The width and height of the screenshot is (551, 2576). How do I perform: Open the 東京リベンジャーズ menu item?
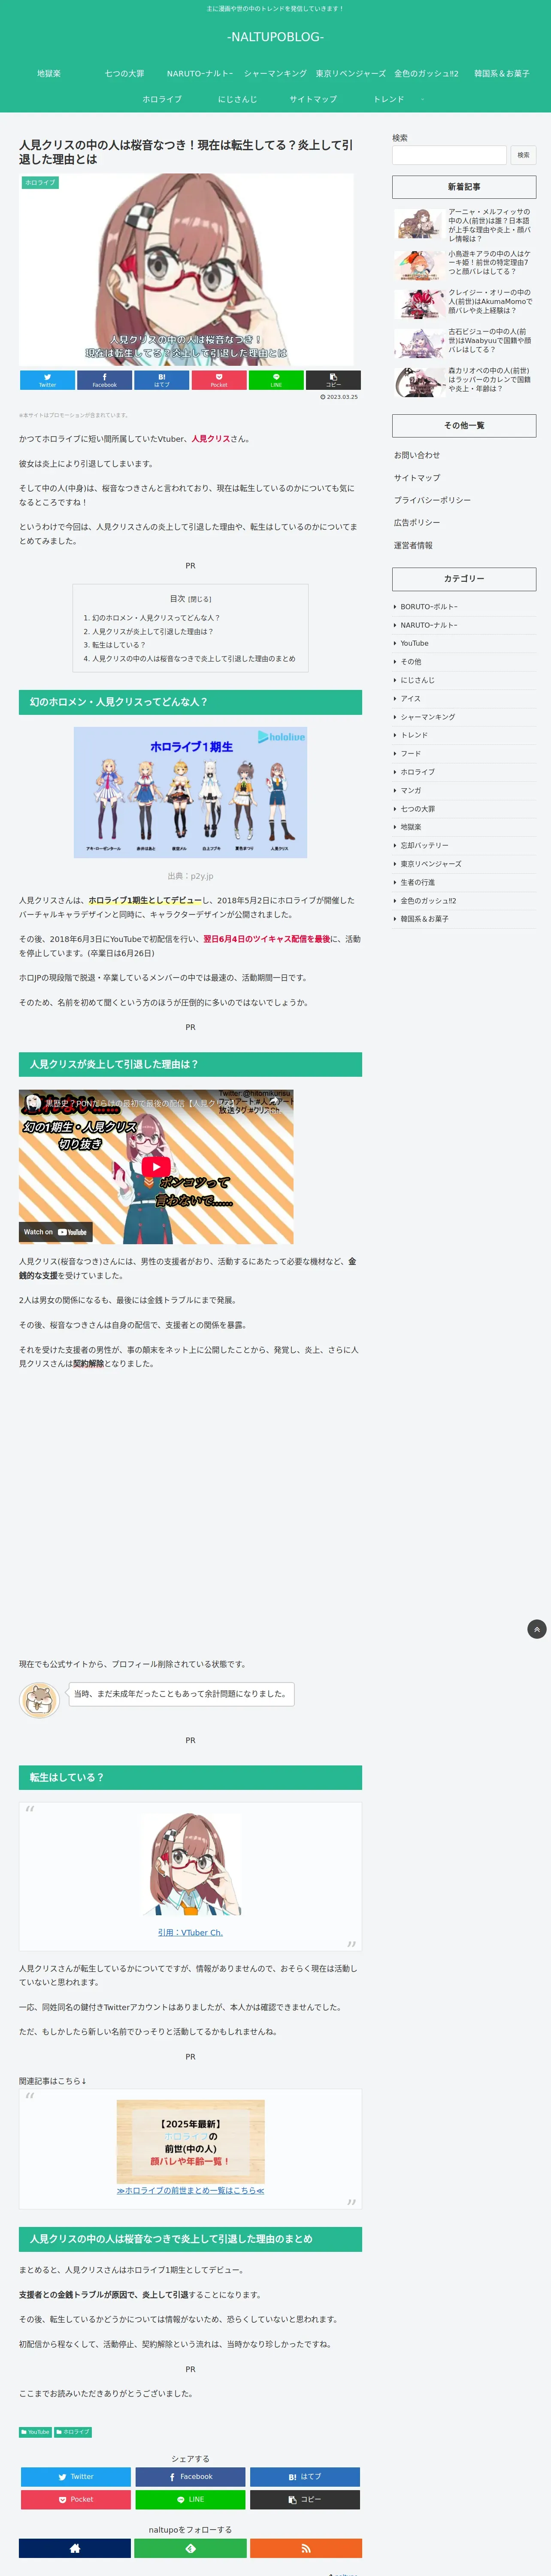351,73
